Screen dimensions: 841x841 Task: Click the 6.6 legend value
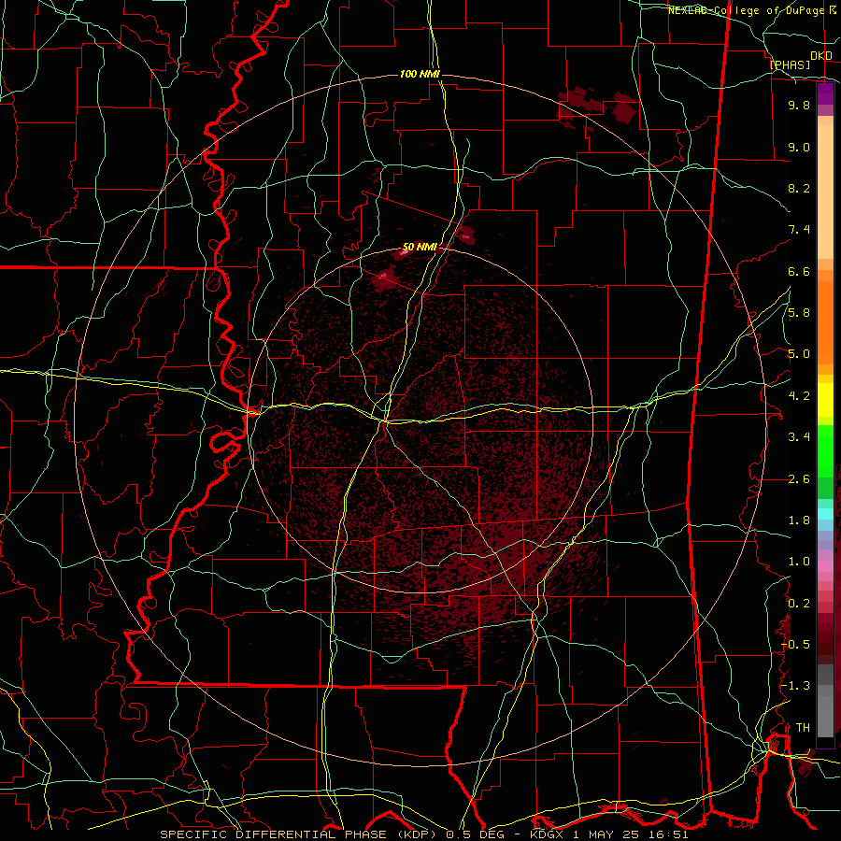(799, 271)
